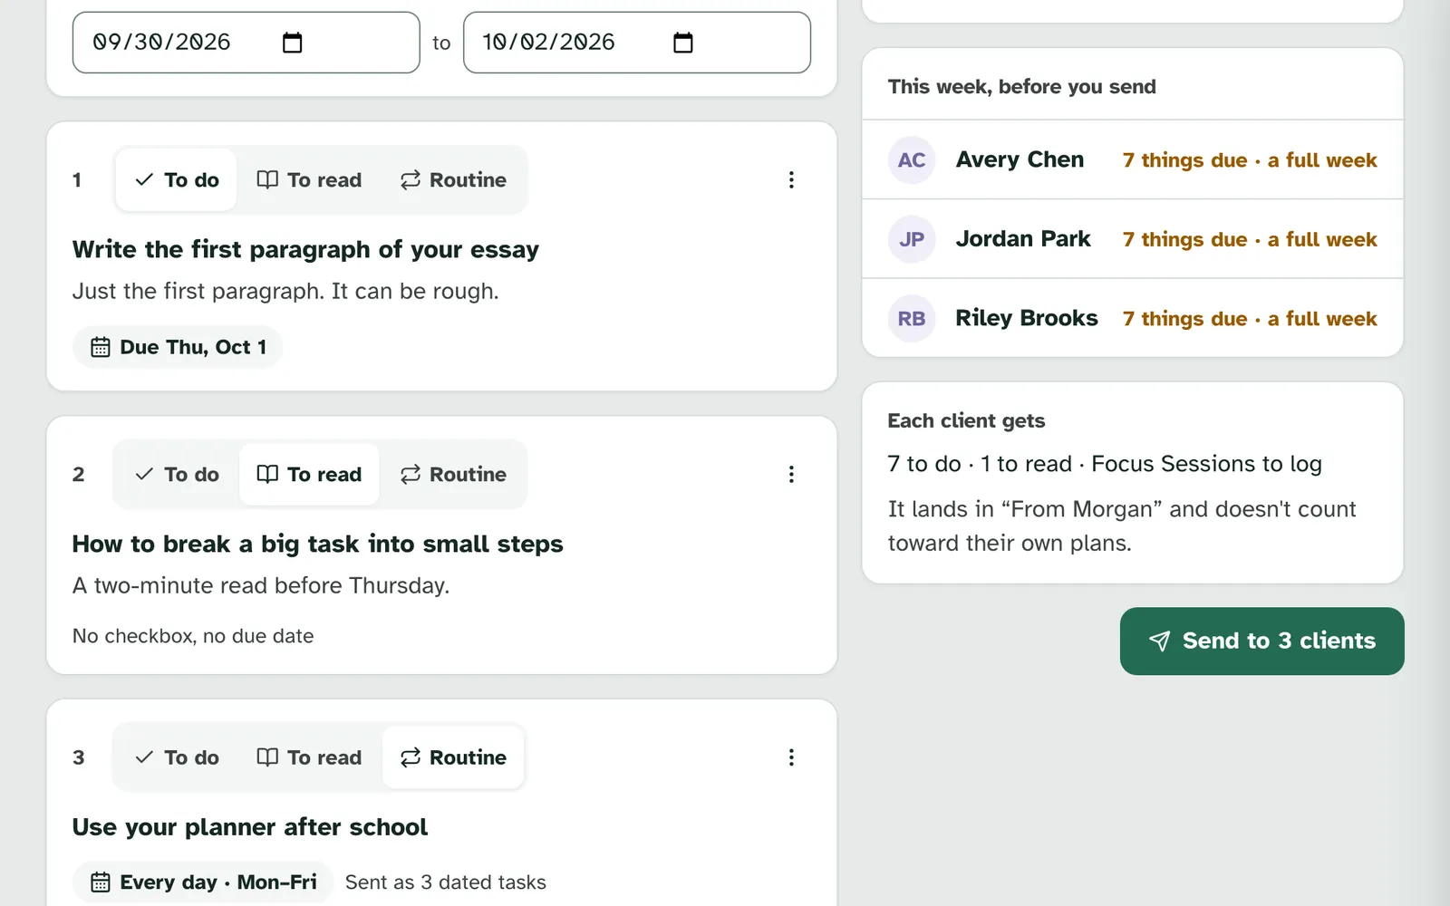The image size is (1450, 906).
Task: Edit note Just the first paragraph. It can be rough.
Action: (x=285, y=292)
